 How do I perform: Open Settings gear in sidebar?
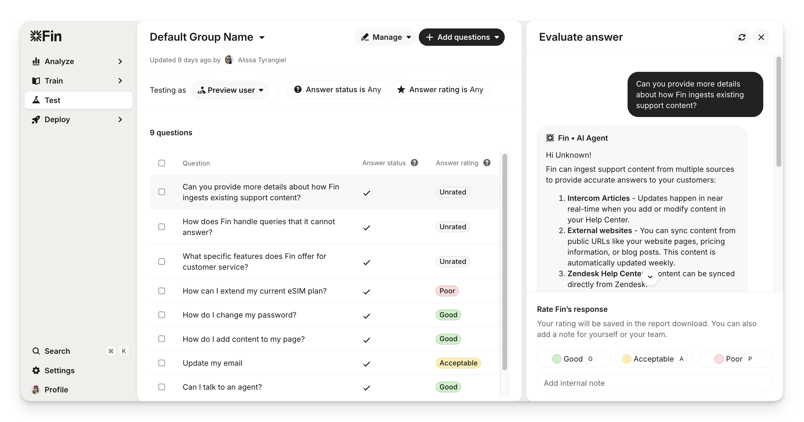click(x=36, y=371)
